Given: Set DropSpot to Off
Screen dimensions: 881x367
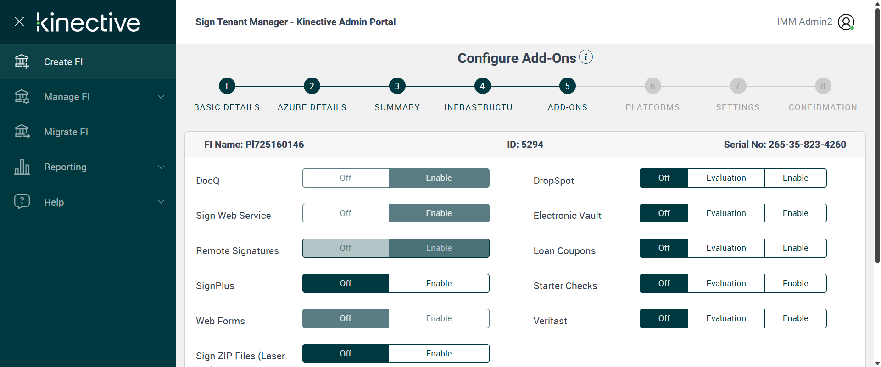Looking at the screenshot, I should 664,178.
